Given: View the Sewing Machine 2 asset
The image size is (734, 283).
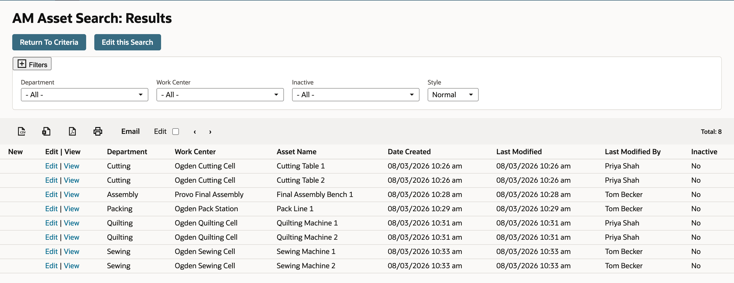Looking at the screenshot, I should click(72, 266).
